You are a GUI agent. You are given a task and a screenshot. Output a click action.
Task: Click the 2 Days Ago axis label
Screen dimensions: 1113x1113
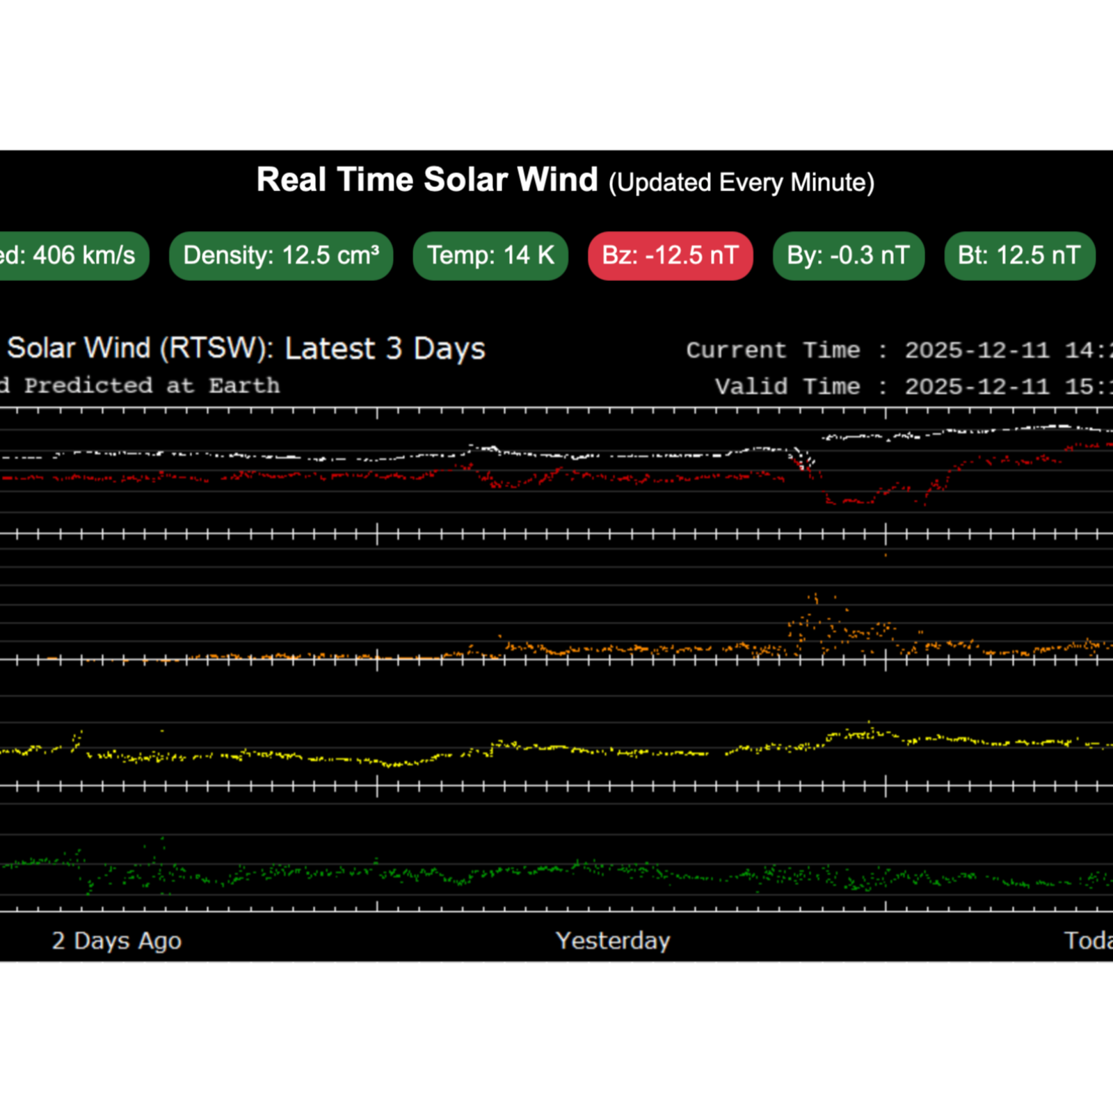pos(115,940)
